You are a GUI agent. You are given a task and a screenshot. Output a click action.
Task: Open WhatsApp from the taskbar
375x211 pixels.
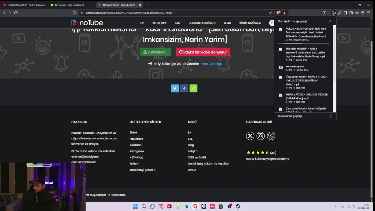point(152,206)
